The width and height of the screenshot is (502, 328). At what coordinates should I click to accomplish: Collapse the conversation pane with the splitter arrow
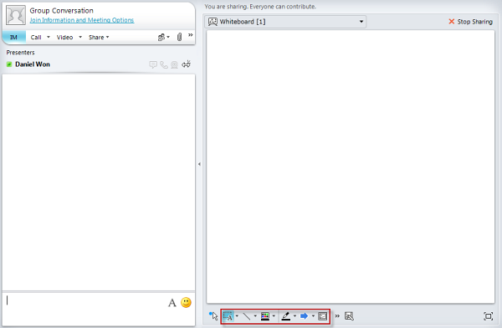click(x=199, y=164)
